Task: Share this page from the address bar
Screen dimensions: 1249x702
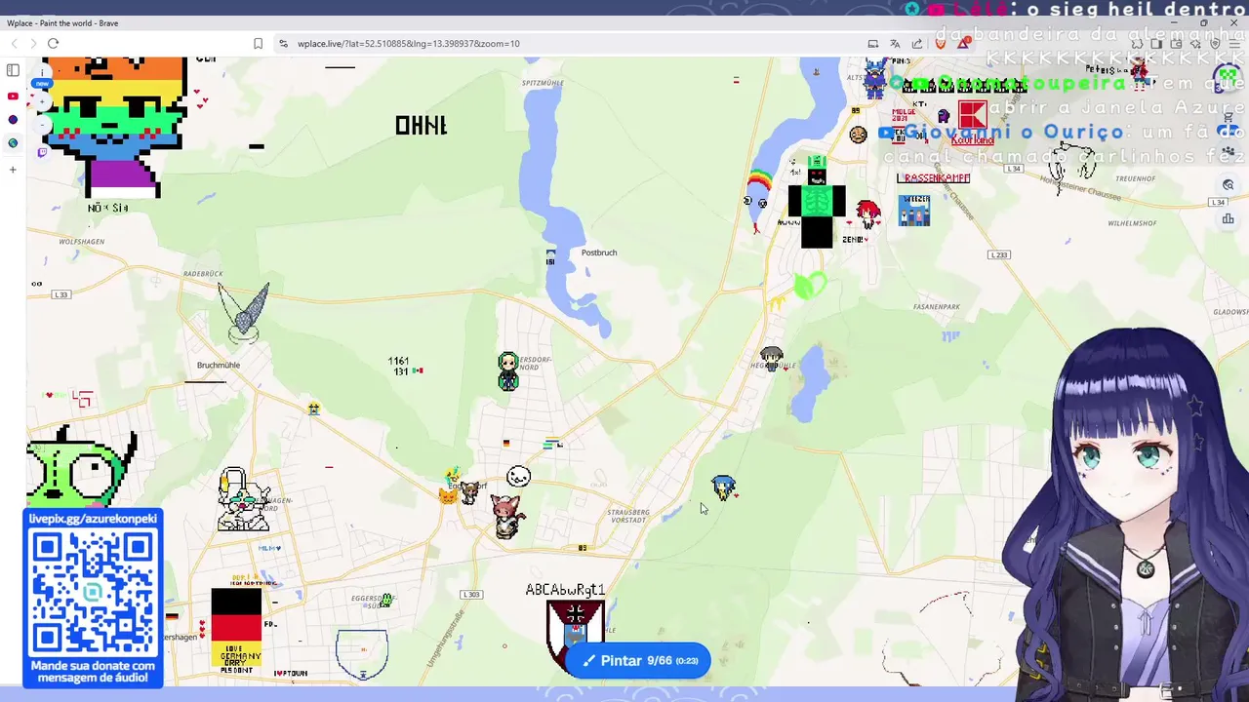Action: coord(917,43)
